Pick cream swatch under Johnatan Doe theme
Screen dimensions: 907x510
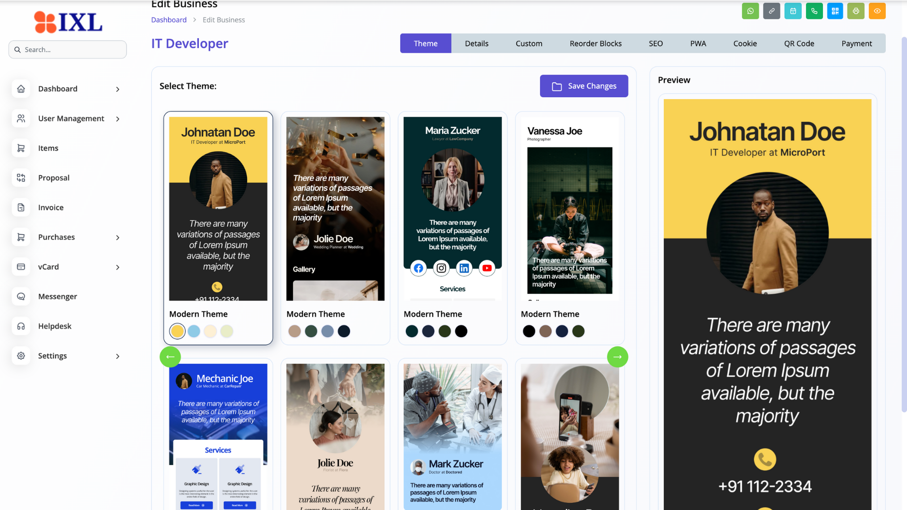coord(210,331)
